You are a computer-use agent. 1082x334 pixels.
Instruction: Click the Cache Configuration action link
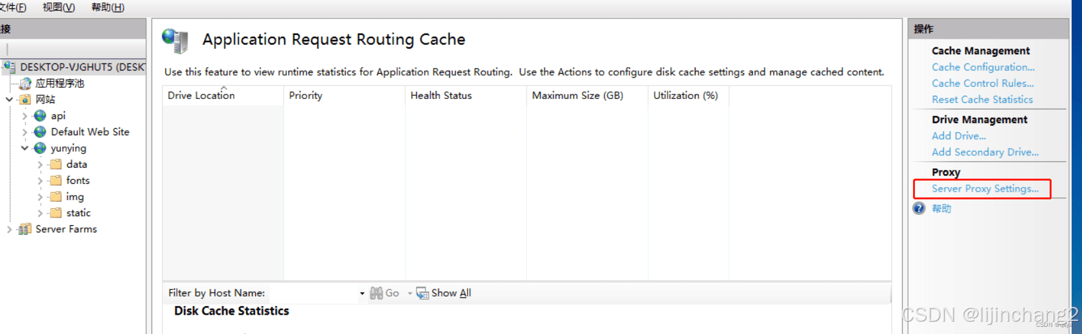[983, 67]
